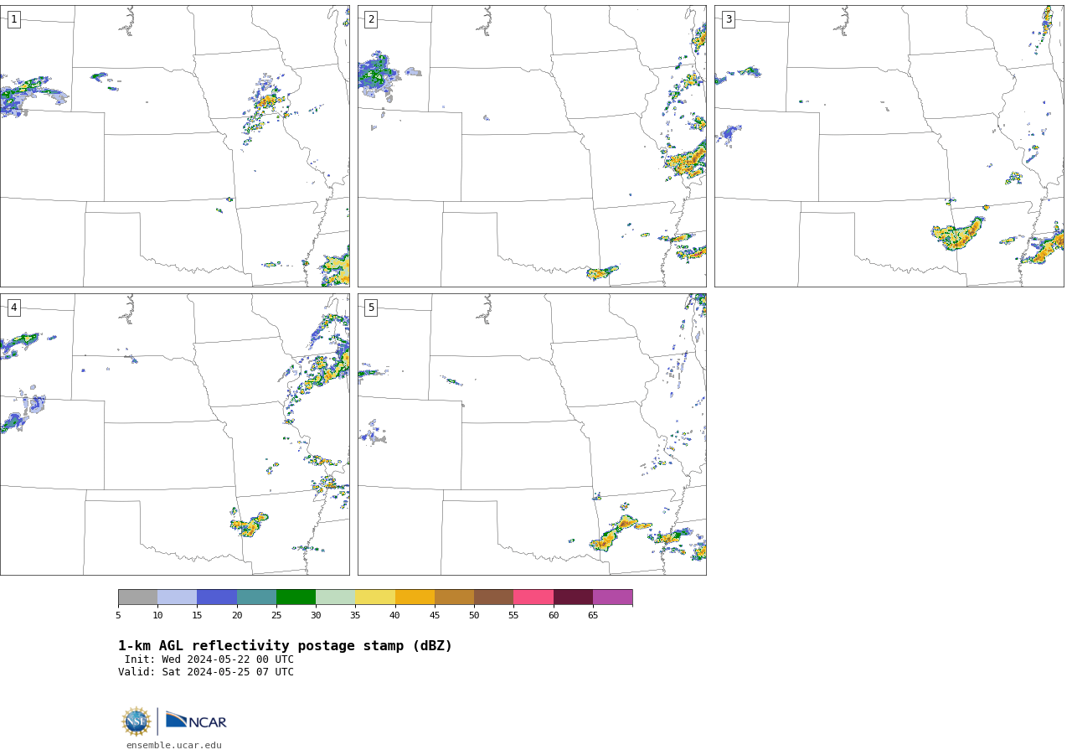
Task: Click the dark green 25-30 dBZ swatch
Action: pyautogui.click(x=296, y=597)
